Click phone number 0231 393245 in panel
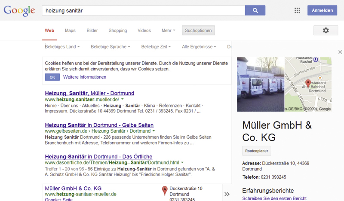The height and width of the screenshot is (201, 344). [273, 177]
